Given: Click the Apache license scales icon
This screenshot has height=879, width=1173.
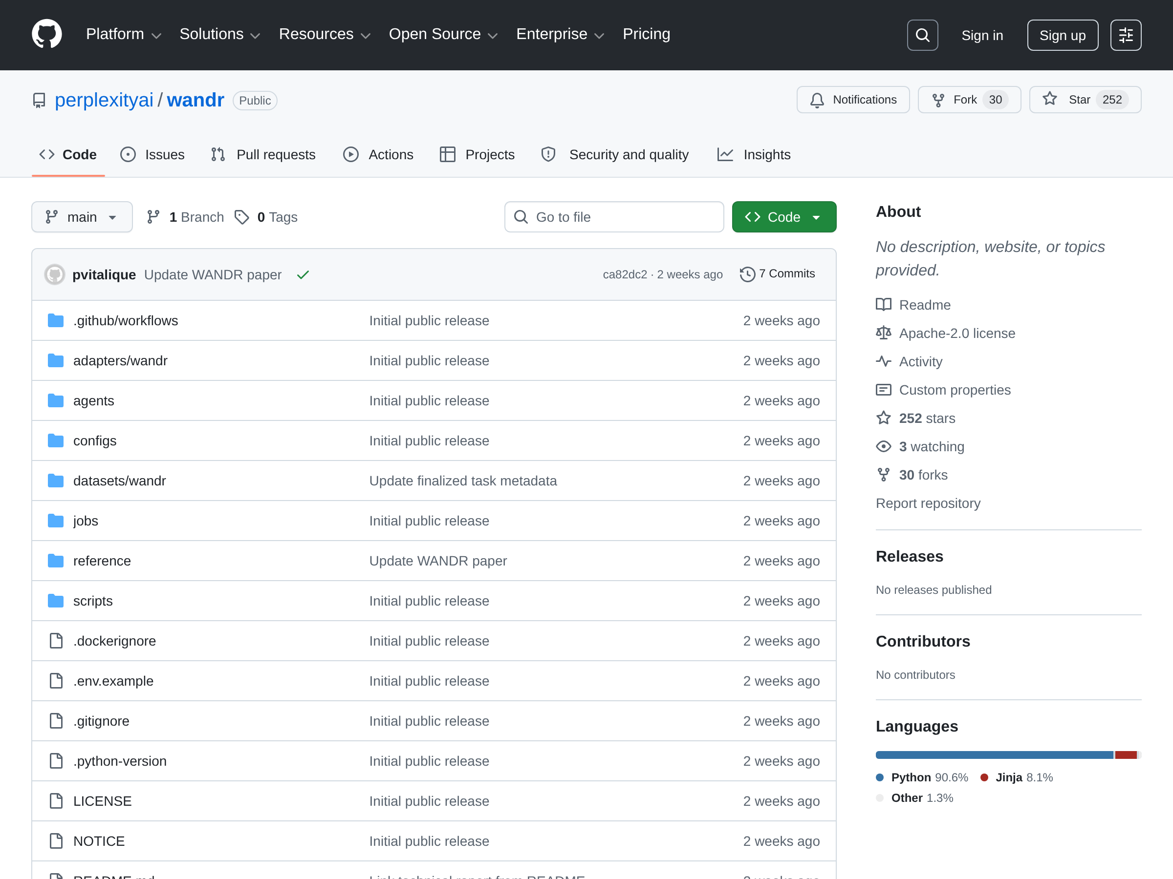Looking at the screenshot, I should pos(884,333).
